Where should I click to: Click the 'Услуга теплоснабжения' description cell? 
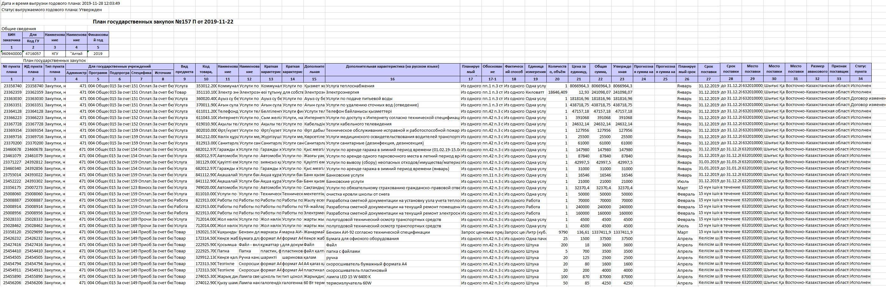(392, 86)
